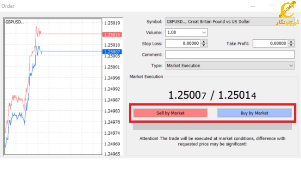Click the Order window title
This screenshot has height=169, width=301.
8,6
